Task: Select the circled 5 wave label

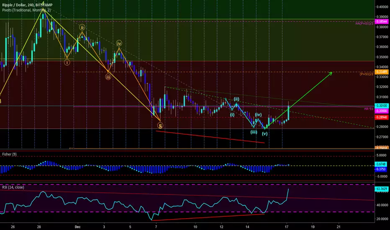Action: point(160,126)
